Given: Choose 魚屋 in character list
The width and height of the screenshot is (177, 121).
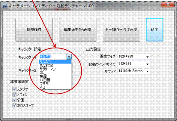Looking at the screenshot, I should click(x=55, y=76).
